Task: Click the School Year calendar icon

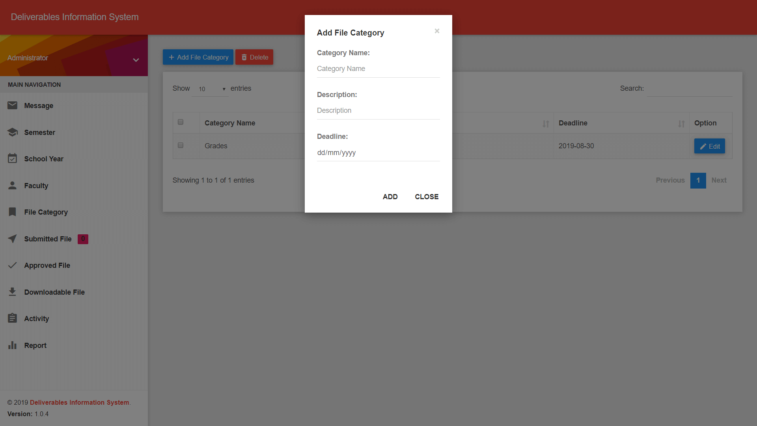Action: (x=12, y=159)
